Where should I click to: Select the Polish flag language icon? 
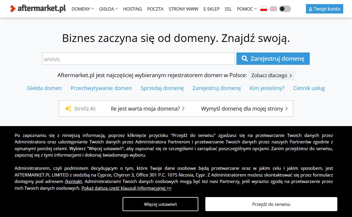point(264,9)
